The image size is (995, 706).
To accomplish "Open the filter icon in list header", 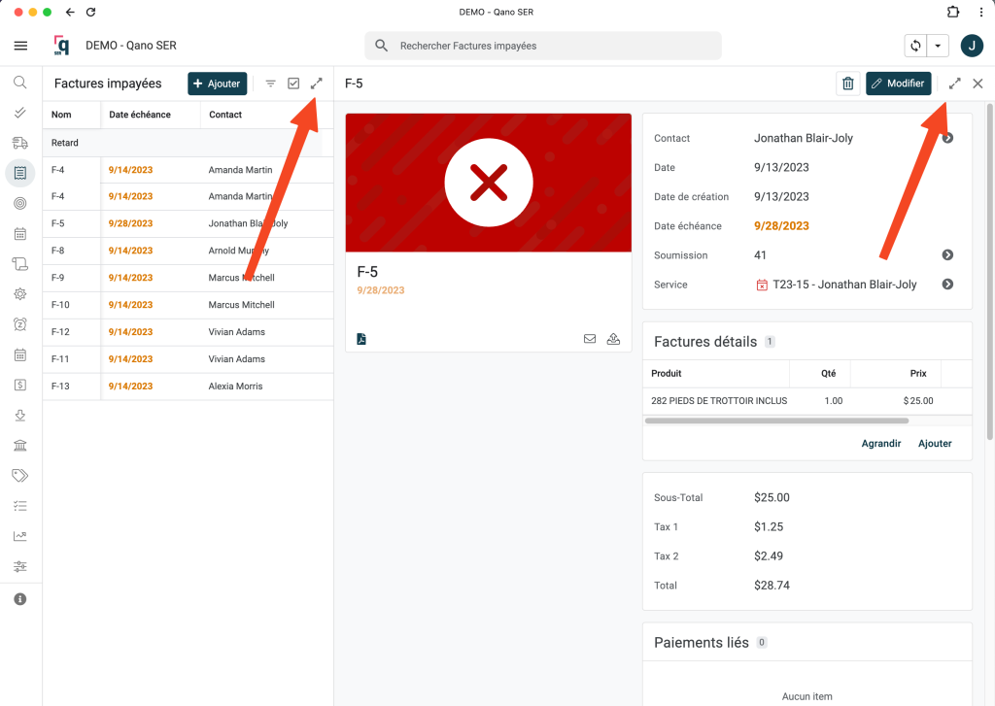I will (271, 84).
